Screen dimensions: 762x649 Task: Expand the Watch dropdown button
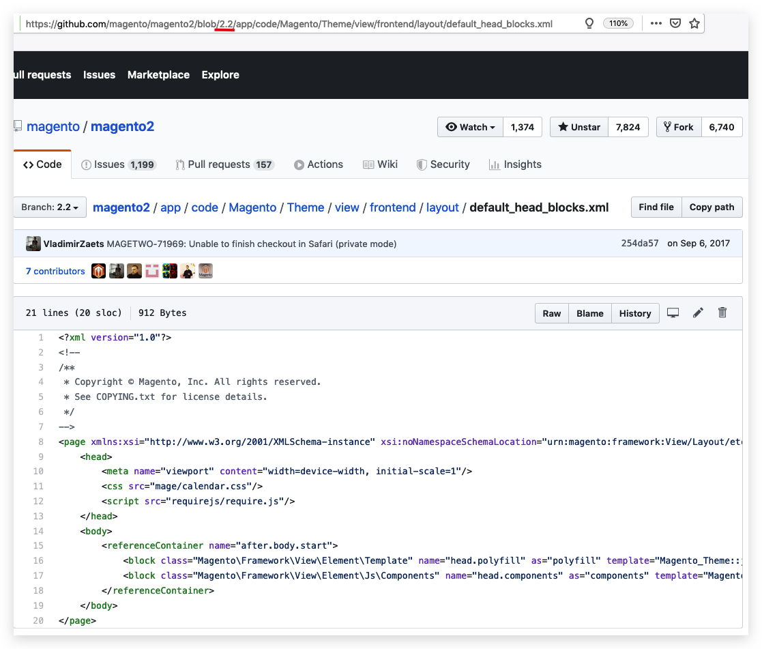click(x=471, y=127)
